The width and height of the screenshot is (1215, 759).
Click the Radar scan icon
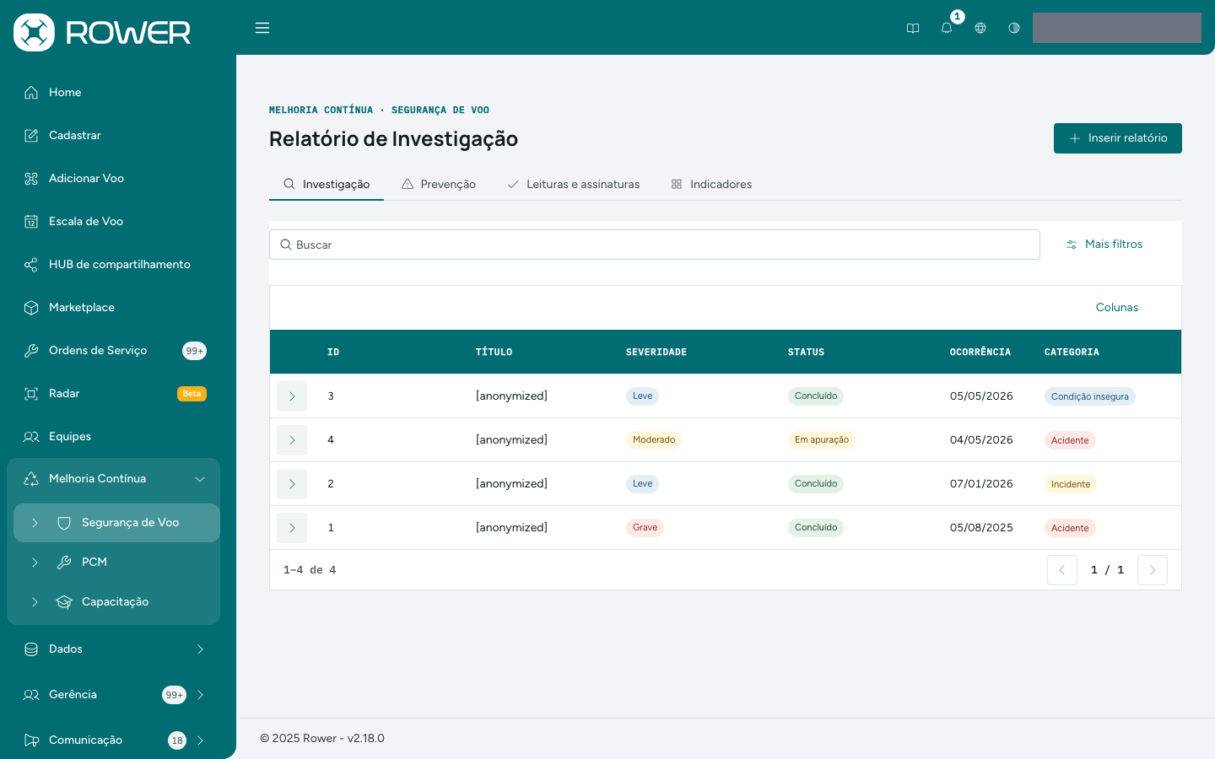31,394
